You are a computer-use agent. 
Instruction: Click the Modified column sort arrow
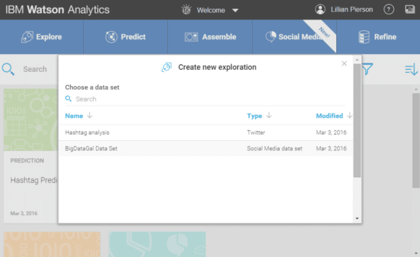coord(349,116)
